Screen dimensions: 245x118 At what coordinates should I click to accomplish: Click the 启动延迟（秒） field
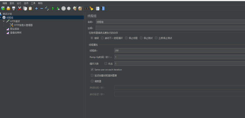click(179, 94)
